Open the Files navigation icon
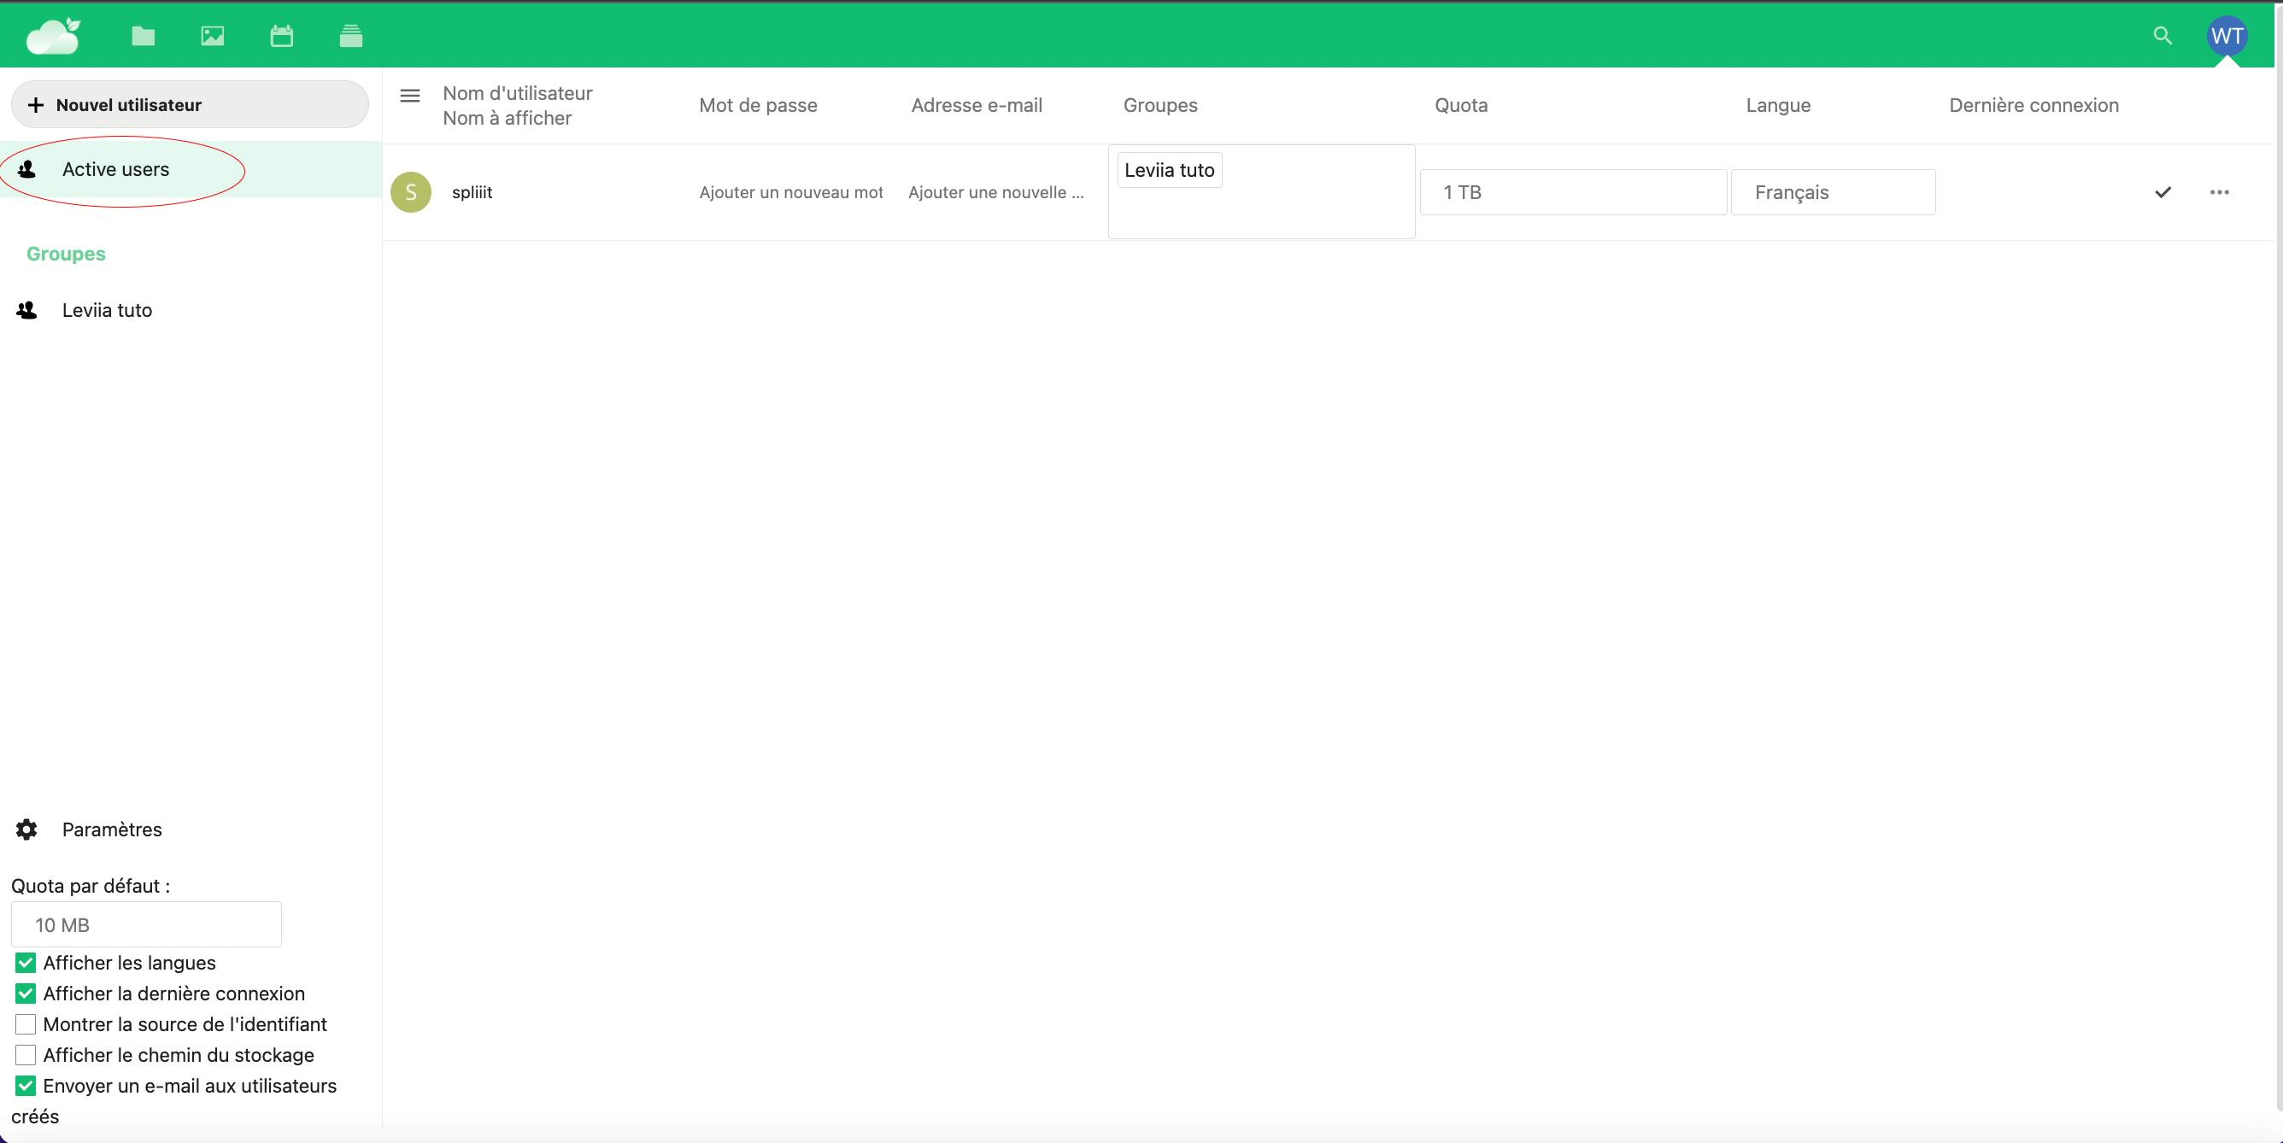 coord(143,35)
